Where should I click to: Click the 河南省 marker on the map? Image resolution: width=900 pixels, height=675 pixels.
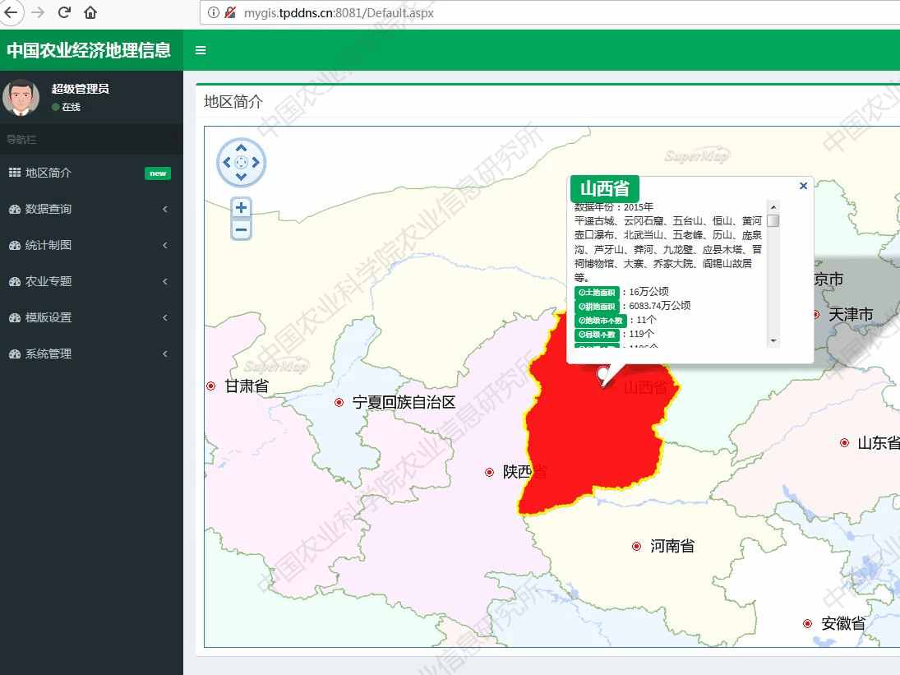[636, 547]
